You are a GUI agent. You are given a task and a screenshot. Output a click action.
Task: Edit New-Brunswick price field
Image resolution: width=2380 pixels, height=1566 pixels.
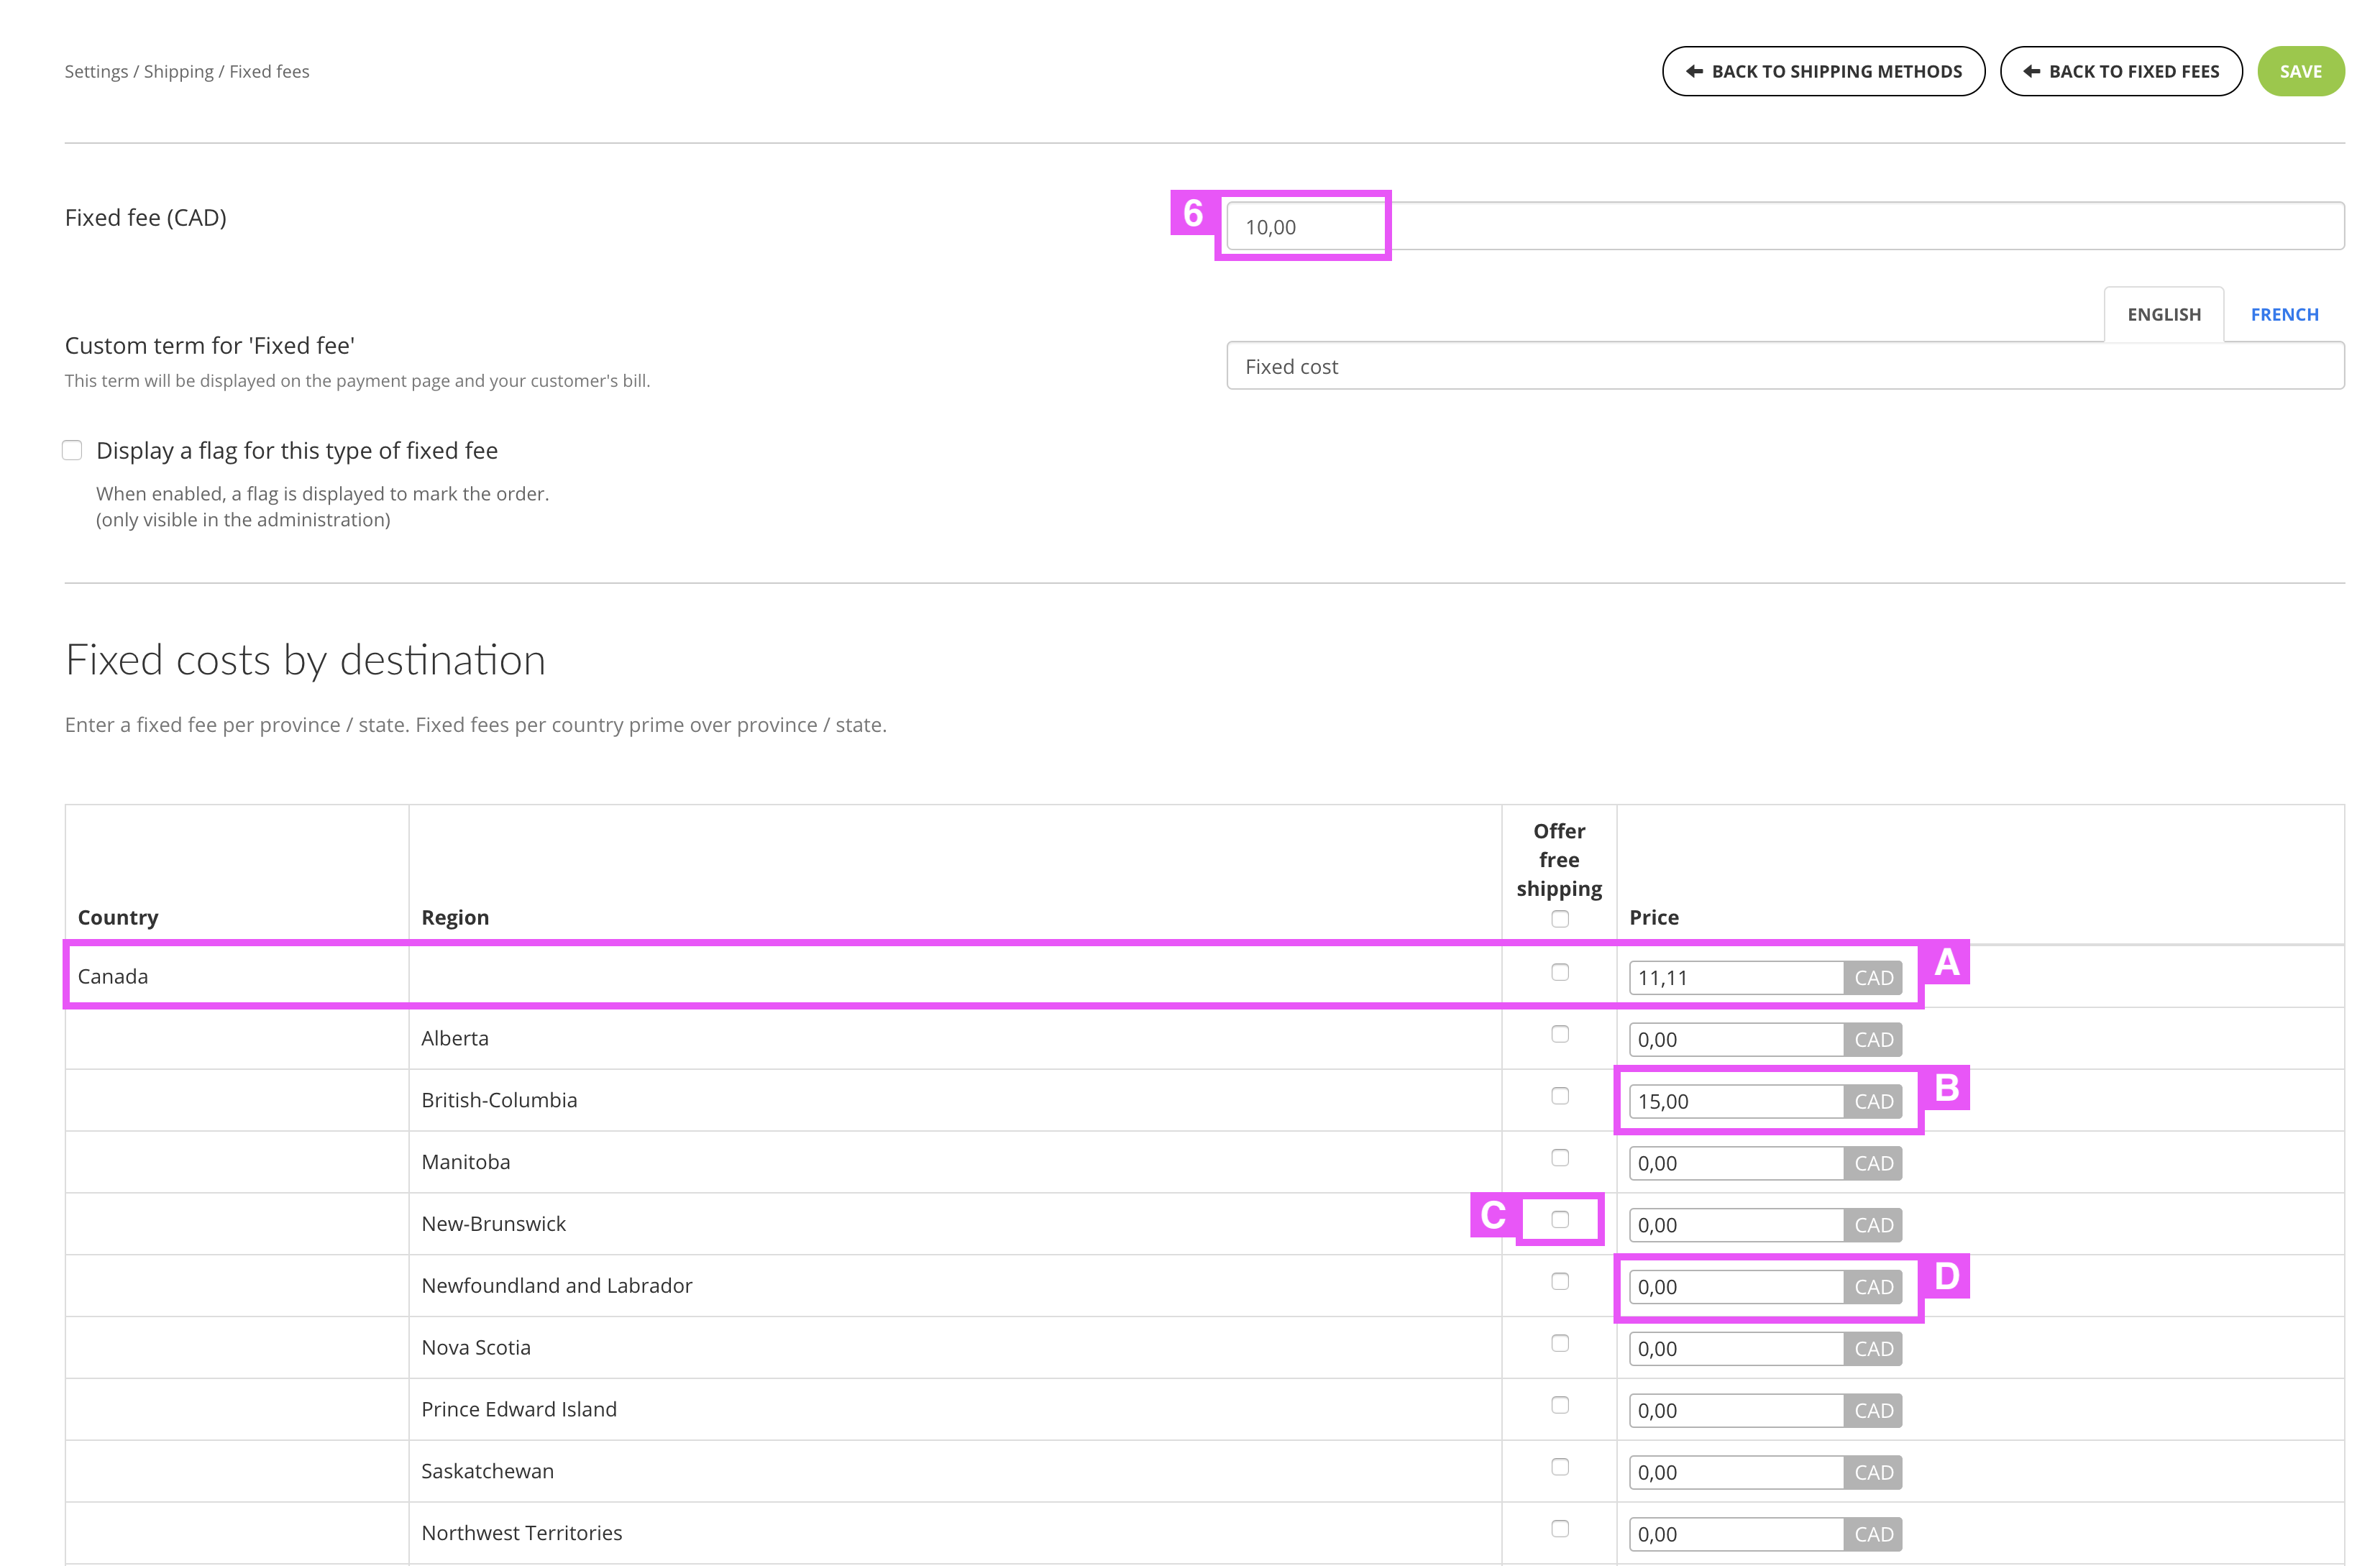click(1737, 1225)
